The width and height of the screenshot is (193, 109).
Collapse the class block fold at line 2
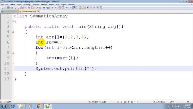[x=13, y=21]
